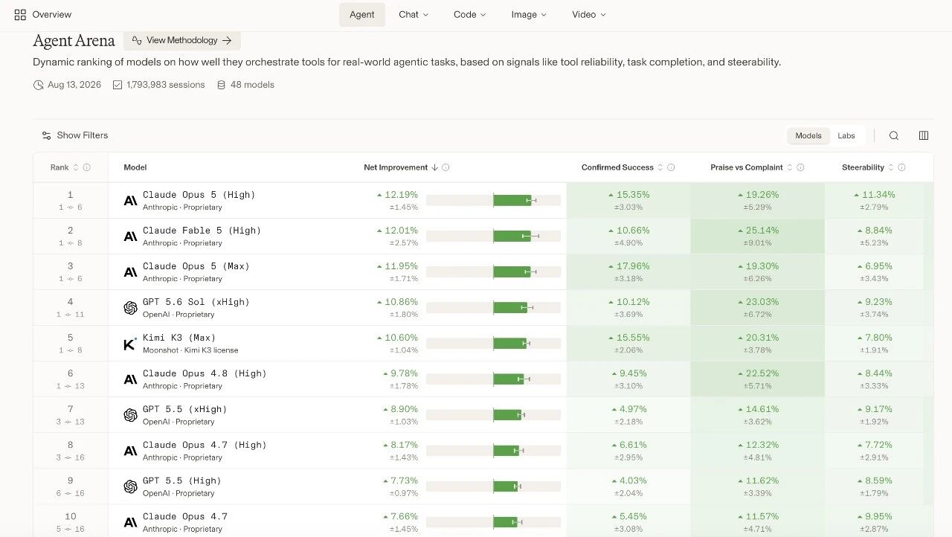
Task: Click the Net Improvement info icon
Action: pyautogui.click(x=446, y=168)
